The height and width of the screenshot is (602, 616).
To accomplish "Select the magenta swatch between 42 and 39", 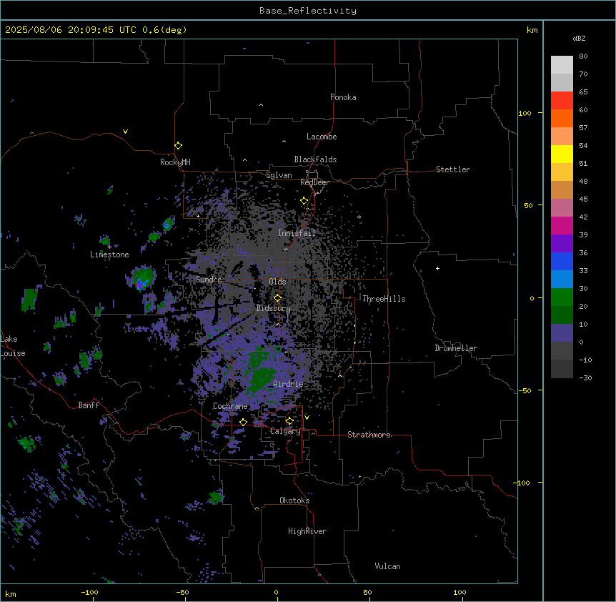I will [x=562, y=225].
